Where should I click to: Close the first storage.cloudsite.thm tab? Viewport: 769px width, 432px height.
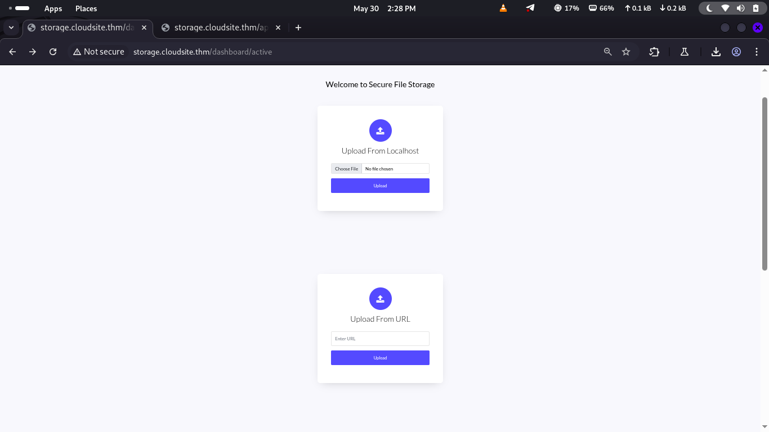[x=145, y=28]
